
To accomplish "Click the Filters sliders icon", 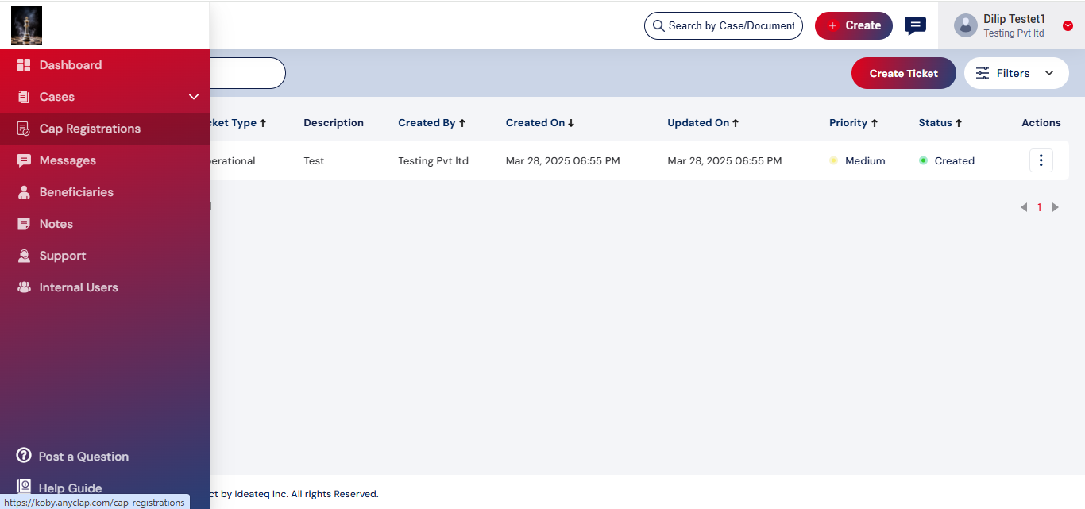I will pos(983,73).
